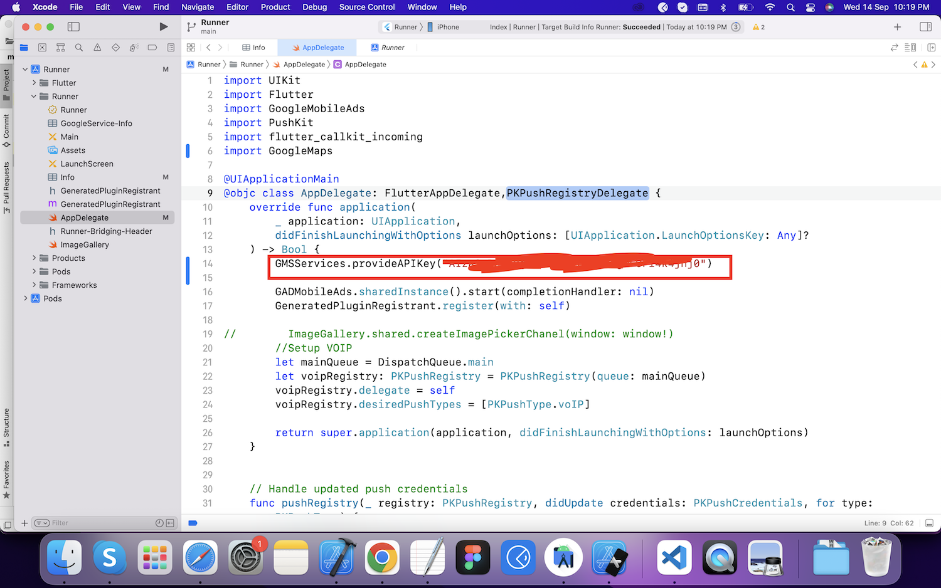Expand the Pods folder under Runner
Screen dimensions: 941x588
click(x=34, y=271)
